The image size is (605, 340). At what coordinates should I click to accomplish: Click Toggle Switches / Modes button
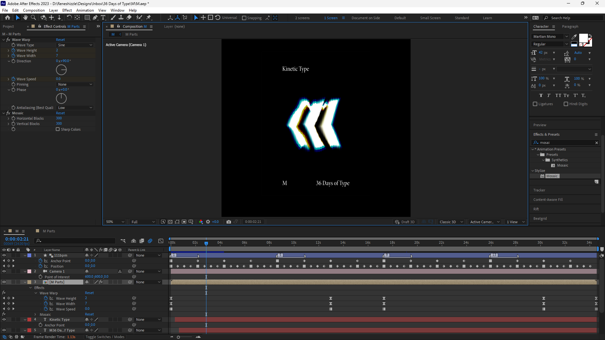tap(105, 337)
